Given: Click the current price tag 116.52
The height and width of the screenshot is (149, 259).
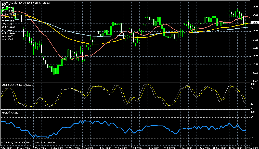Looking at the screenshot, I should pyautogui.click(x=254, y=23).
